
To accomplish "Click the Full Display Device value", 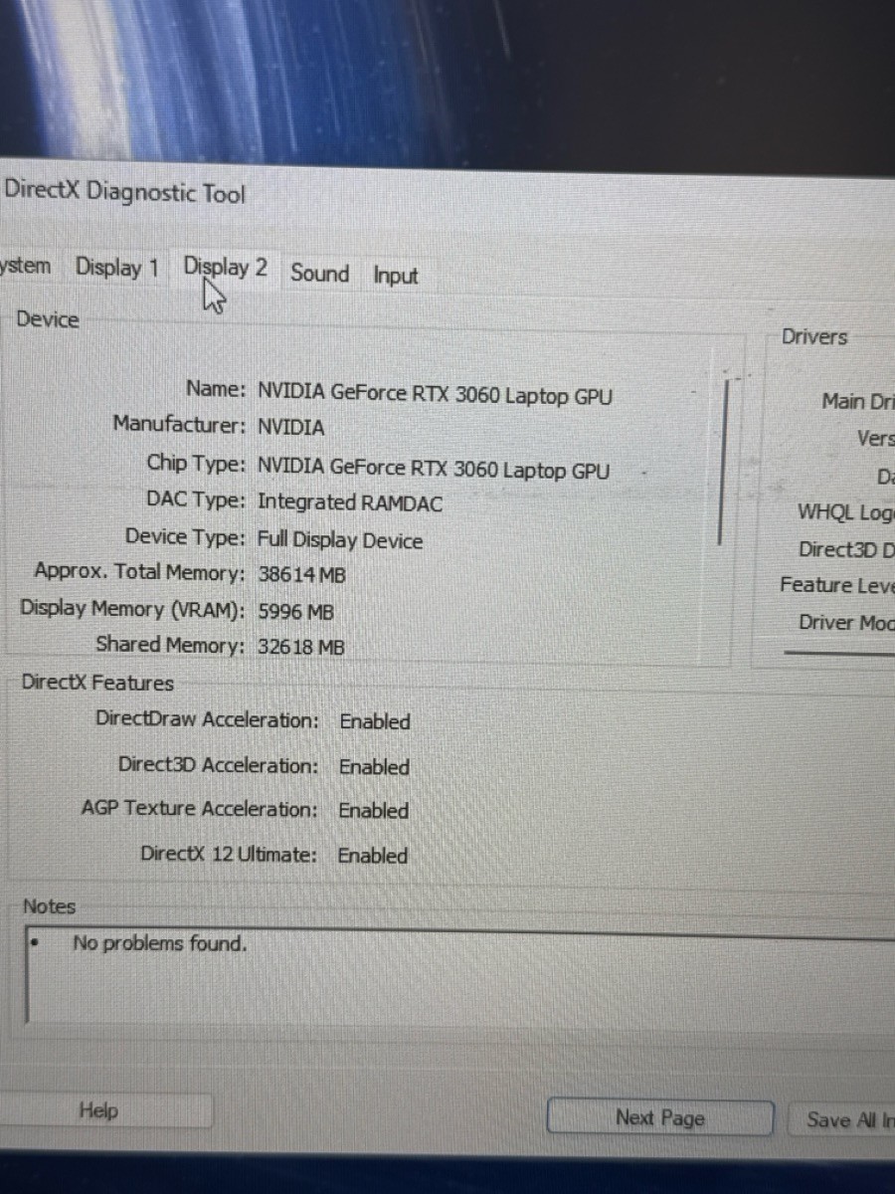I will pyautogui.click(x=340, y=540).
